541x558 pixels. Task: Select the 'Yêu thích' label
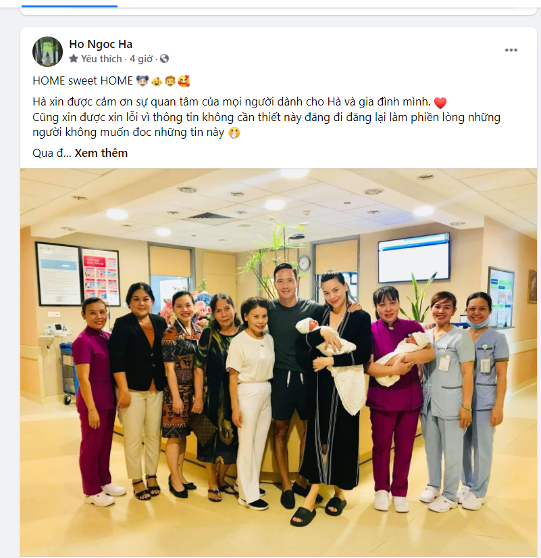pos(101,59)
